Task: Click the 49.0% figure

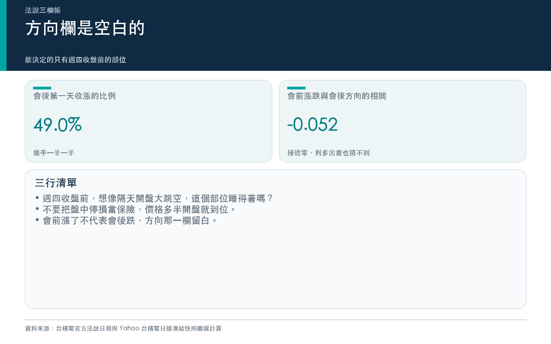Action: coord(58,125)
